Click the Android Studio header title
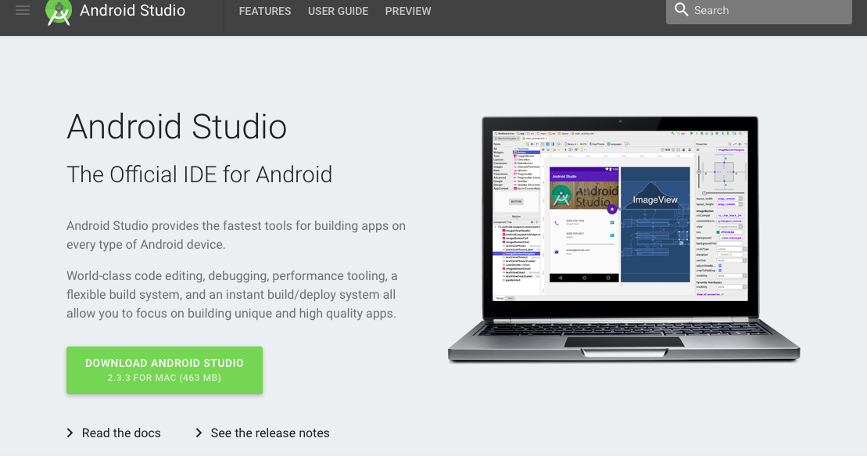This screenshot has width=867, height=456. (x=132, y=10)
